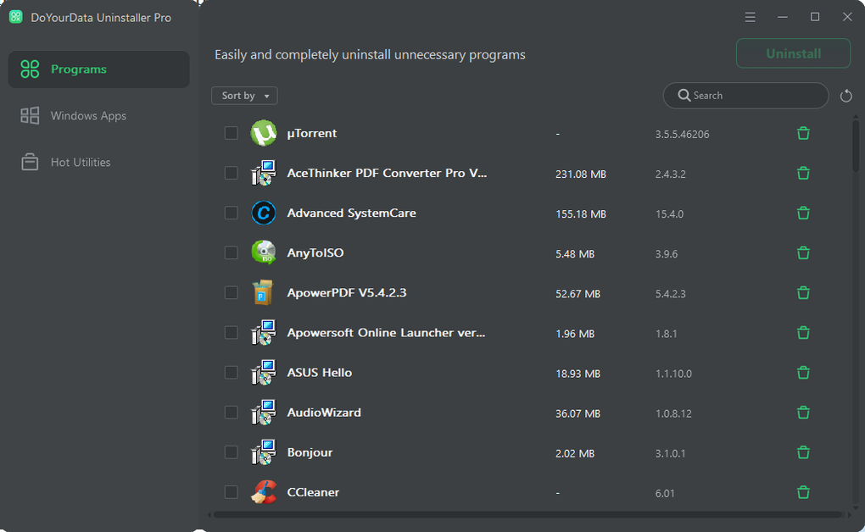The width and height of the screenshot is (865, 532).
Task: Click the AnyToISO disc icon
Action: pyautogui.click(x=264, y=252)
